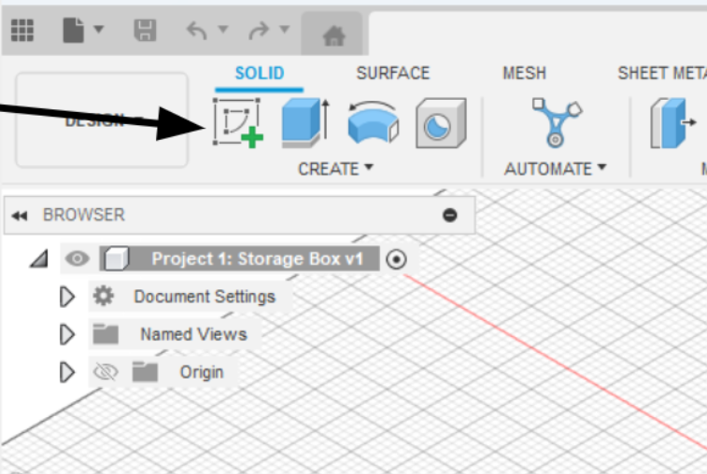Go to the Home tab icon
Viewport: 707px width, 474px height.
coord(333,35)
